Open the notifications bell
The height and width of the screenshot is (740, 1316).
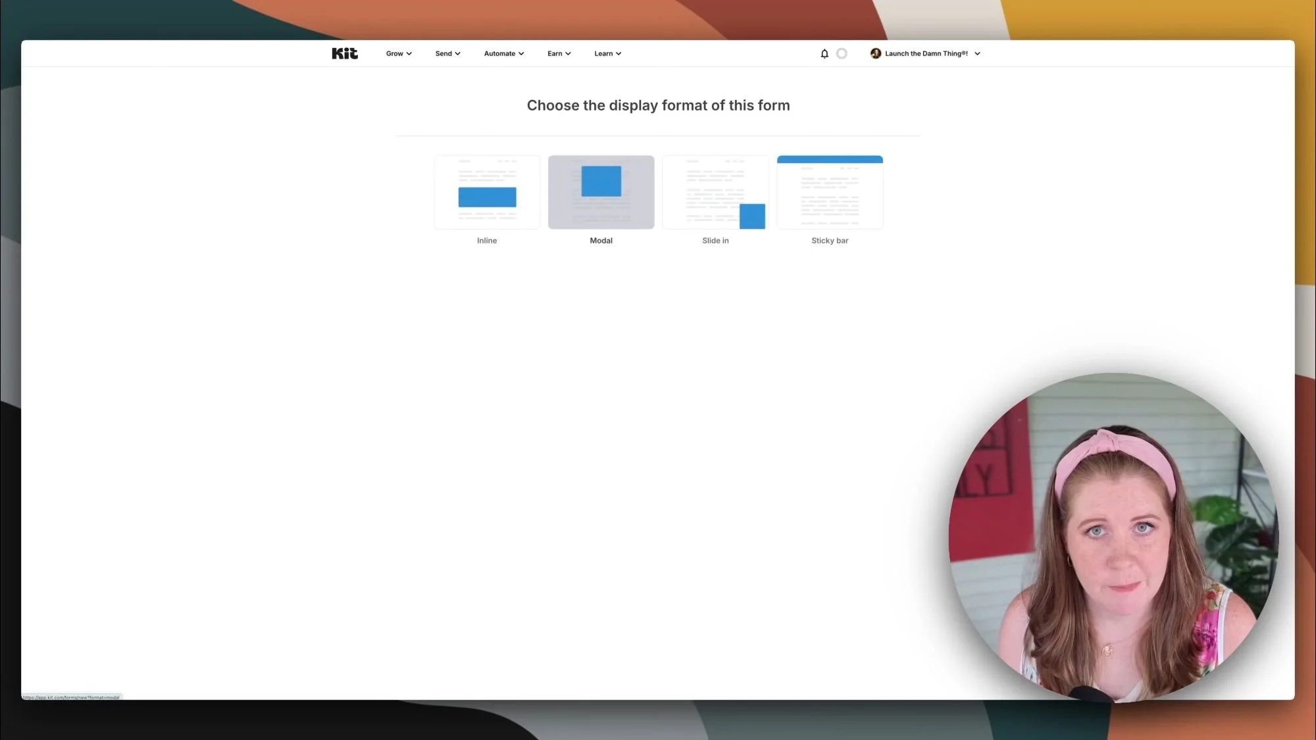(824, 53)
